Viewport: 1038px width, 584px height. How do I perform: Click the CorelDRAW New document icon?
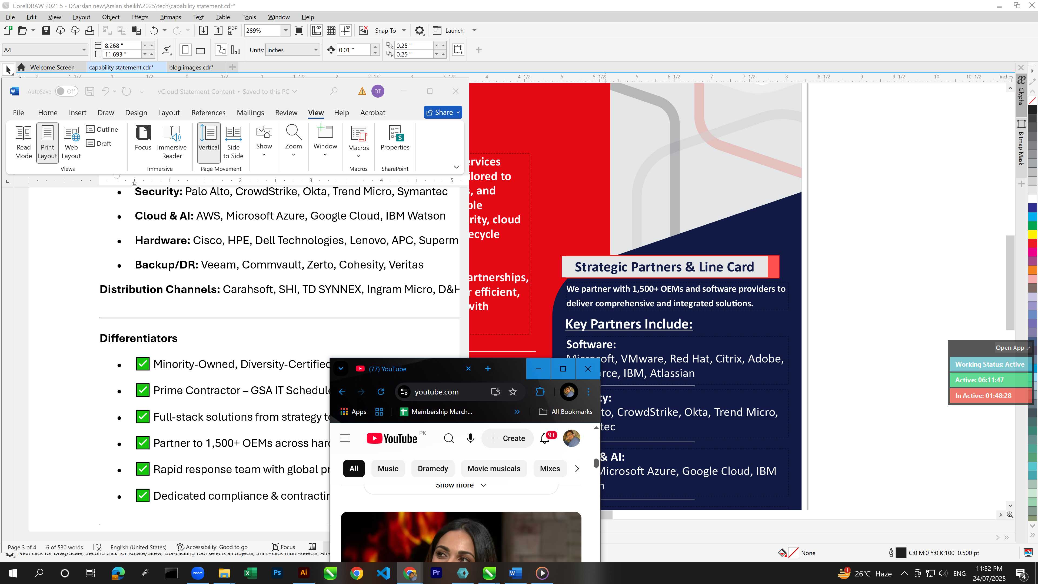8,31
